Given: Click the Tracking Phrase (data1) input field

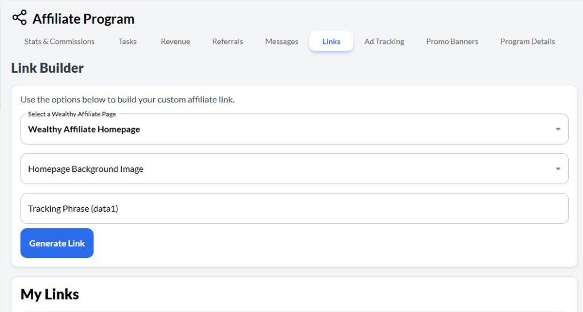Looking at the screenshot, I should tap(294, 208).
